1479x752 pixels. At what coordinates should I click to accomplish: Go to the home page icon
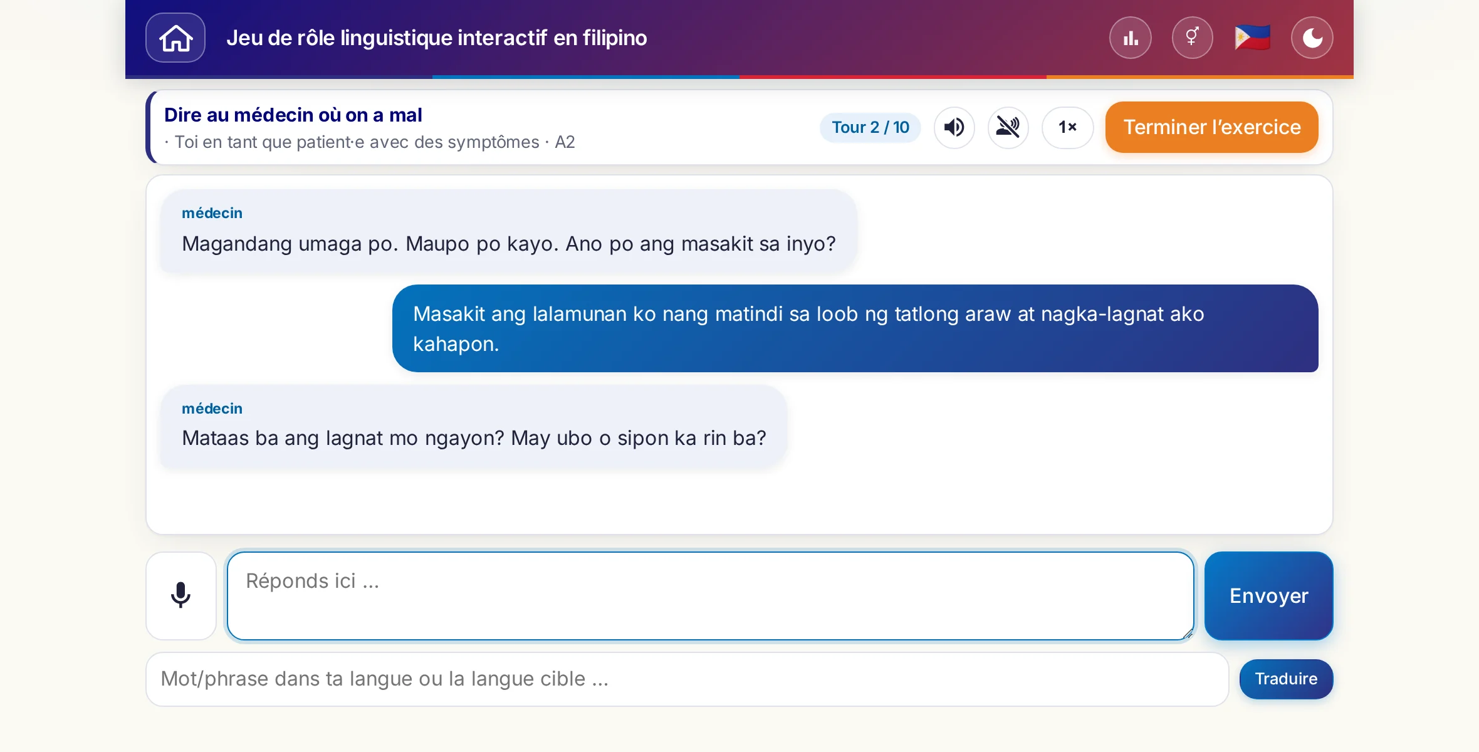(175, 38)
